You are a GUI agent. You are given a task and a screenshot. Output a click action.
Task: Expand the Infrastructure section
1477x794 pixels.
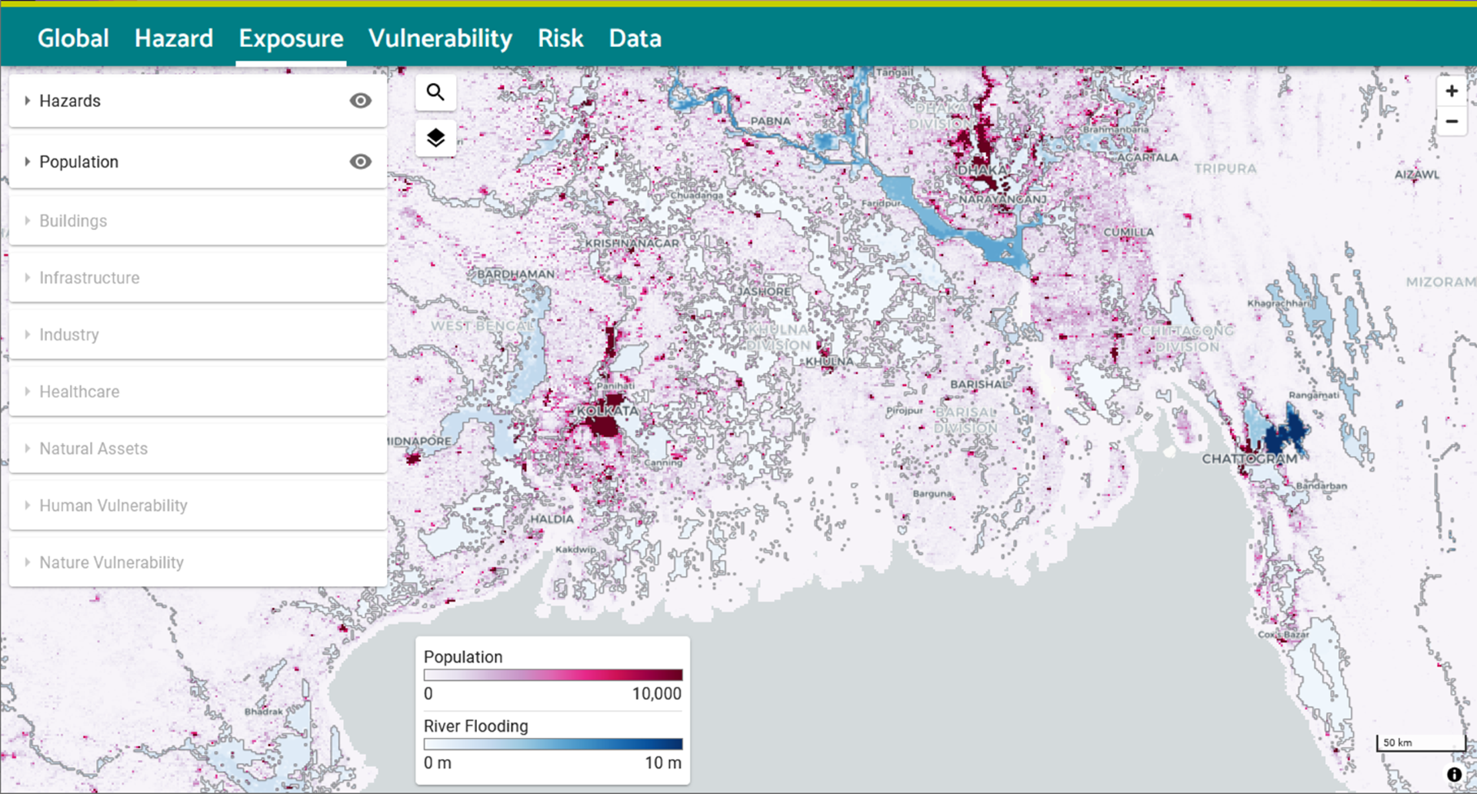click(198, 278)
